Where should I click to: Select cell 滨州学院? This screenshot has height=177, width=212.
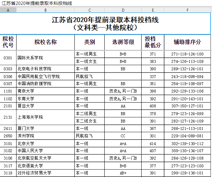pyautogui.click(x=46, y=136)
